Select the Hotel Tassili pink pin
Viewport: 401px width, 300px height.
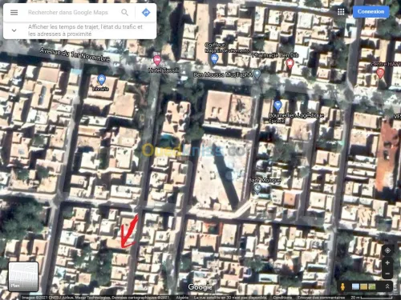(157, 61)
